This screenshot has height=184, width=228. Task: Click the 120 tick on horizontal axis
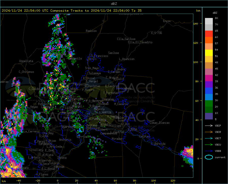click(x=173, y=181)
